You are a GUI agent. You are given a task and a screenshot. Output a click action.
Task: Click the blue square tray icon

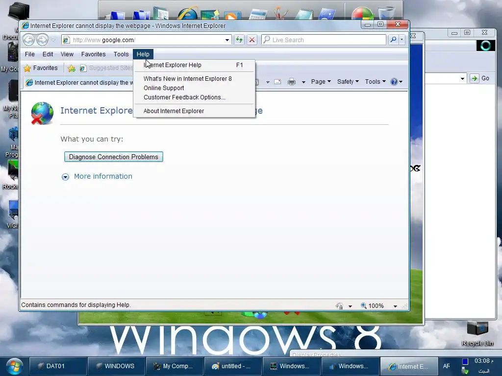465,361
